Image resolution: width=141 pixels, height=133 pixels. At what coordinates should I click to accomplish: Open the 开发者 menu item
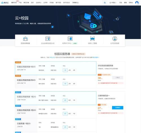point(52,3)
